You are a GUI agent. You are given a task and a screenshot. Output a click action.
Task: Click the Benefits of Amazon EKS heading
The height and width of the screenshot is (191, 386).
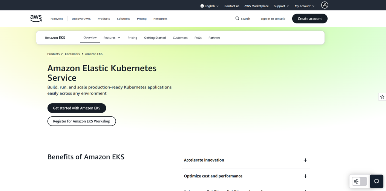(86, 157)
